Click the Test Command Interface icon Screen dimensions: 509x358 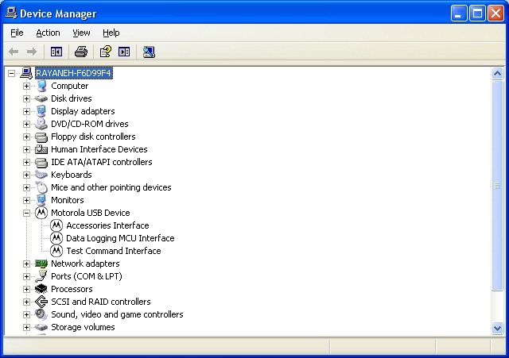point(56,251)
